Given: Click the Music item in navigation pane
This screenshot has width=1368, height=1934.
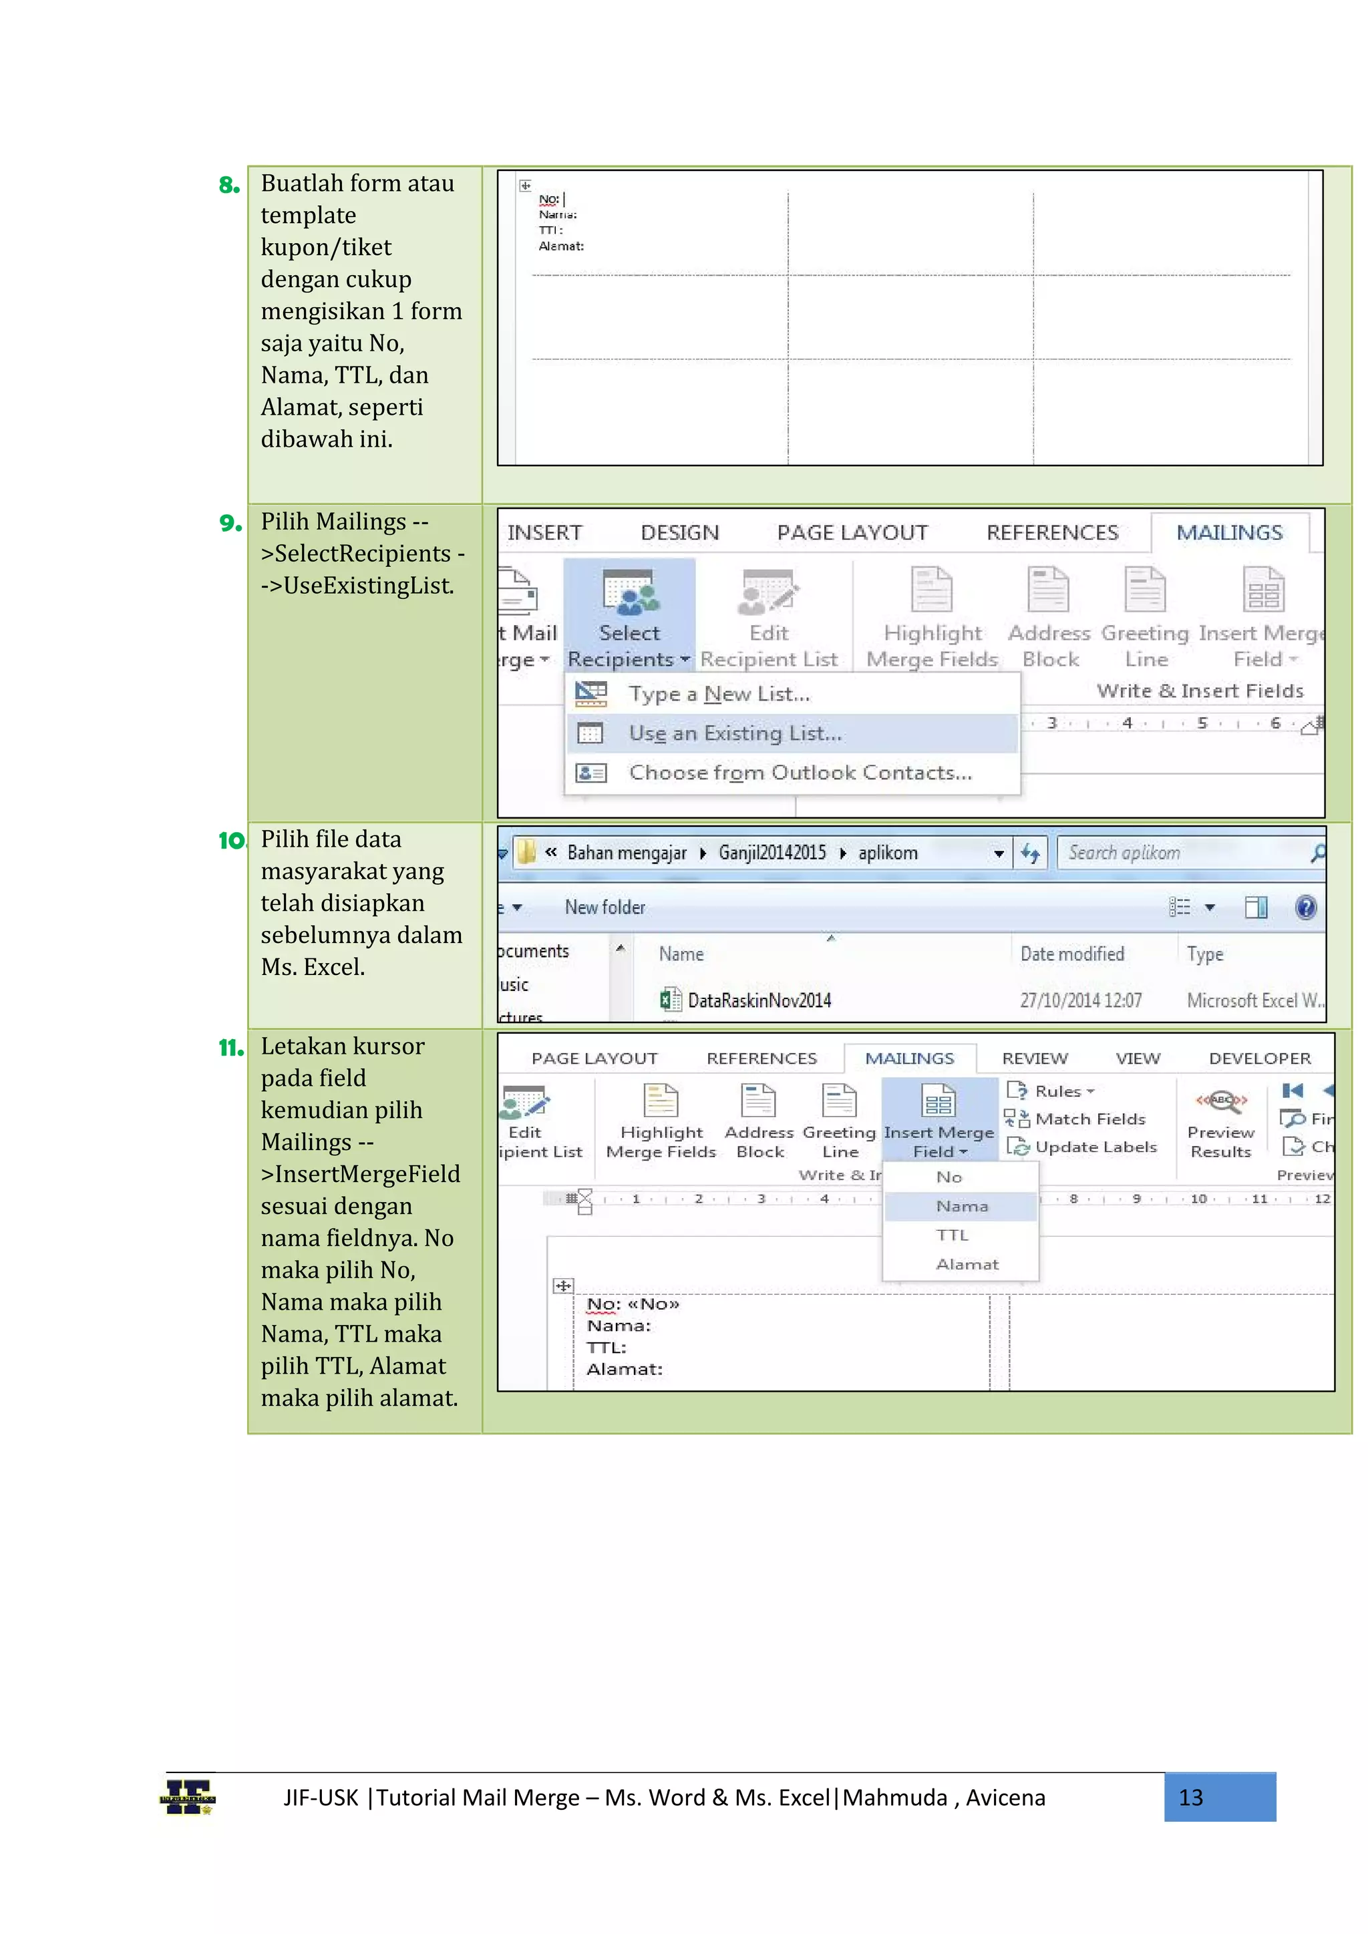Looking at the screenshot, I should pyautogui.click(x=513, y=984).
